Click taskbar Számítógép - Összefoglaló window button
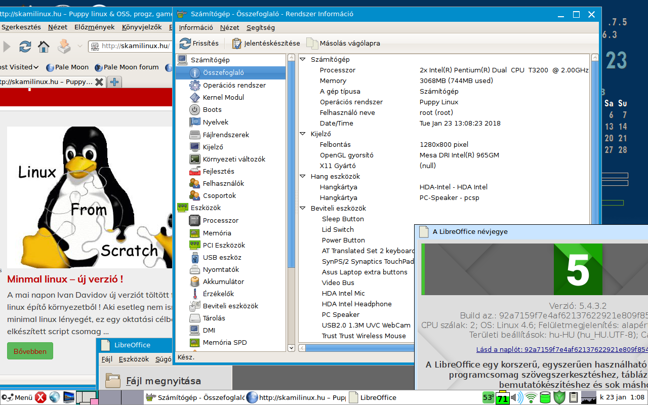The height and width of the screenshot is (405, 648). (x=194, y=397)
